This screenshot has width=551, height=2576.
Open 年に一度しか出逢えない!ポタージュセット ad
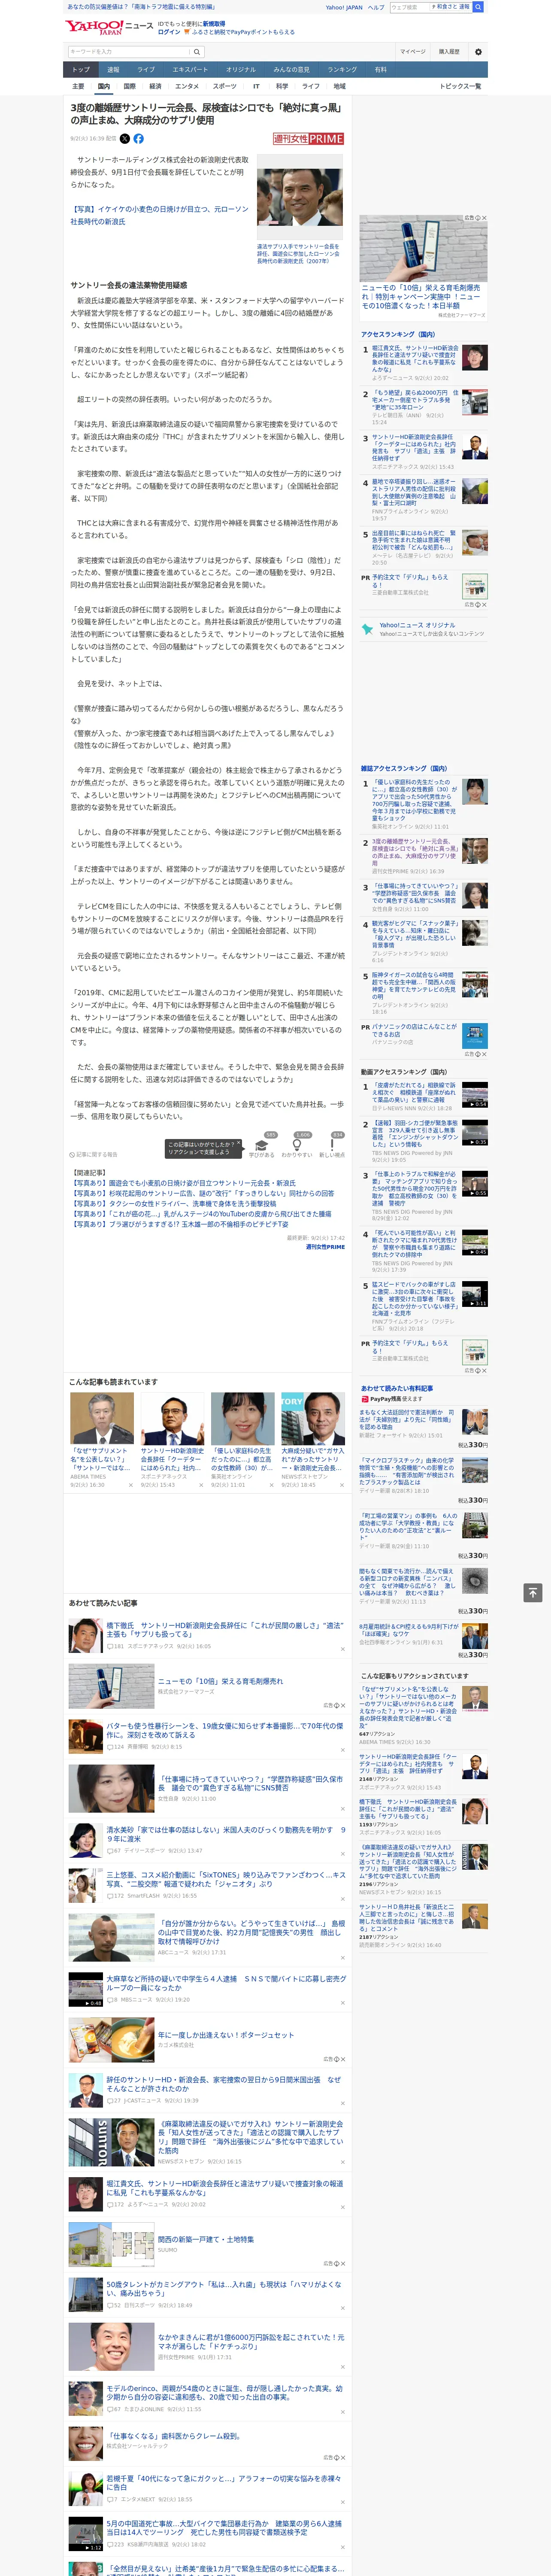coord(226,2034)
